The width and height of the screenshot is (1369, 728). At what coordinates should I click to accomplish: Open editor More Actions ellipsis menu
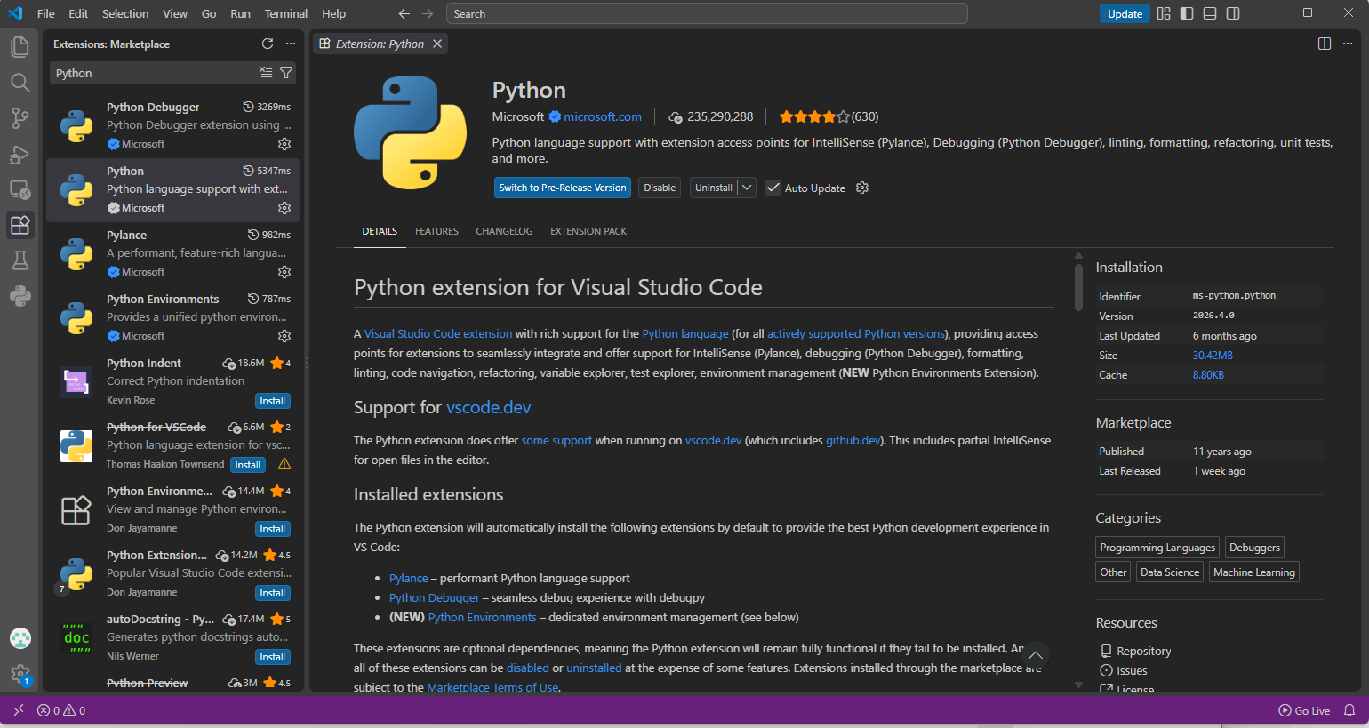1348,44
